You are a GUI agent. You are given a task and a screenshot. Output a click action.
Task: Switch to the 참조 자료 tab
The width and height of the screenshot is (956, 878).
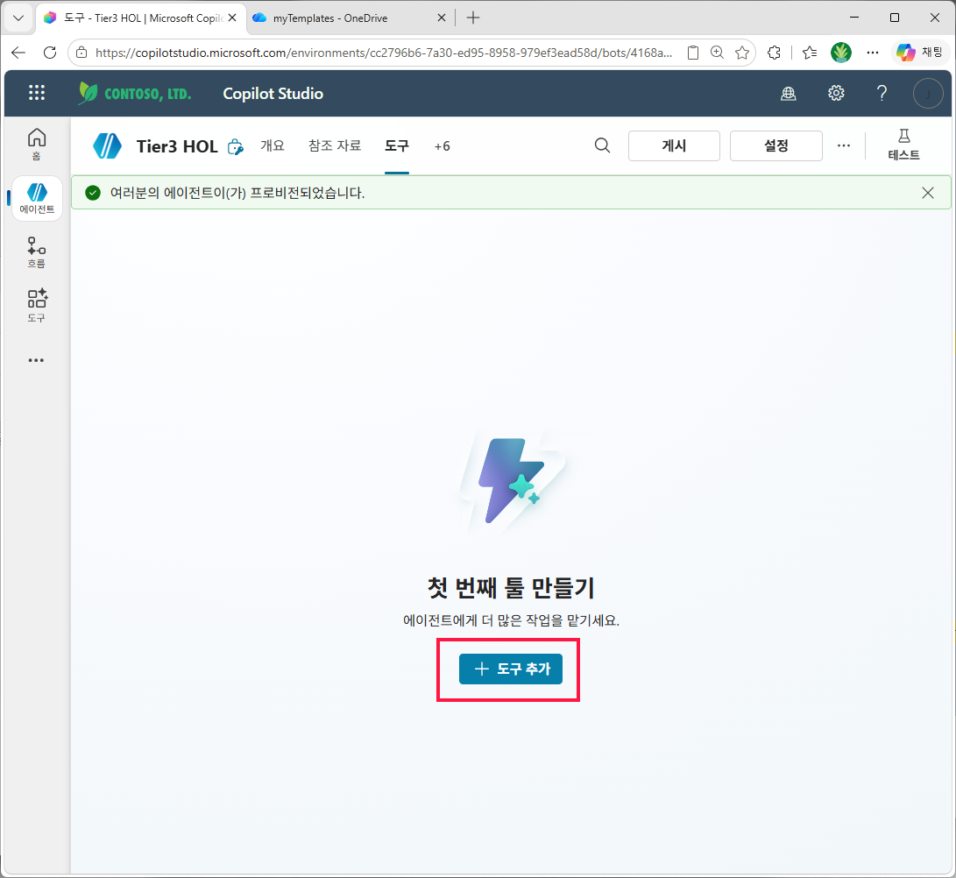click(335, 145)
